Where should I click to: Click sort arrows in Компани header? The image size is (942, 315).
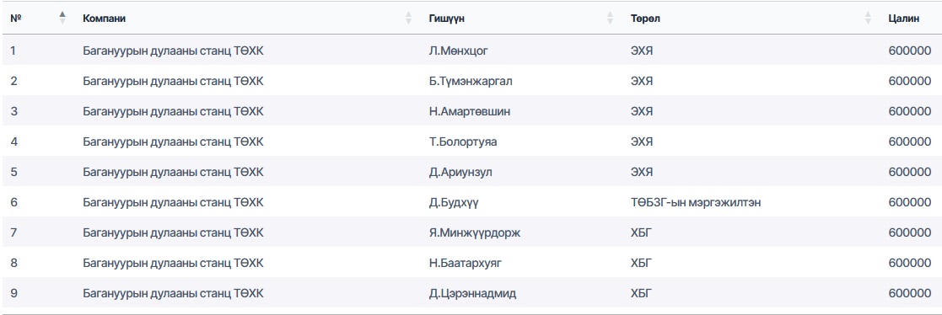tap(408, 18)
